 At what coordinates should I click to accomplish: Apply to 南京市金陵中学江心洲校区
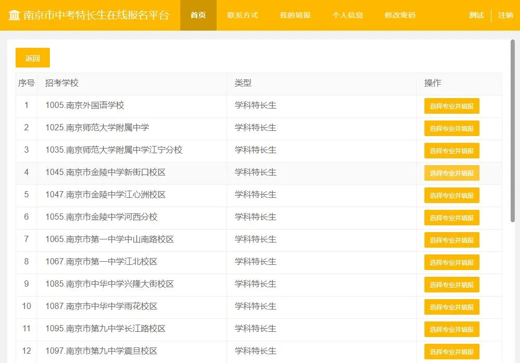(x=451, y=195)
